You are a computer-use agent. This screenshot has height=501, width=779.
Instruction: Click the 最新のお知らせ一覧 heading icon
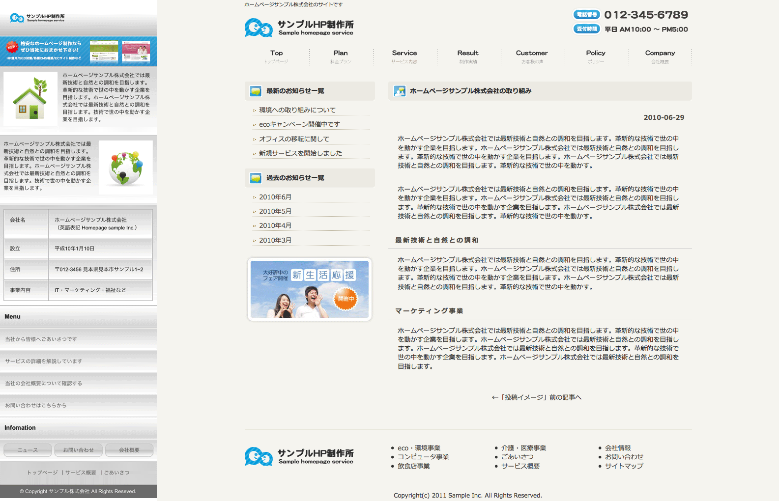coord(256,91)
